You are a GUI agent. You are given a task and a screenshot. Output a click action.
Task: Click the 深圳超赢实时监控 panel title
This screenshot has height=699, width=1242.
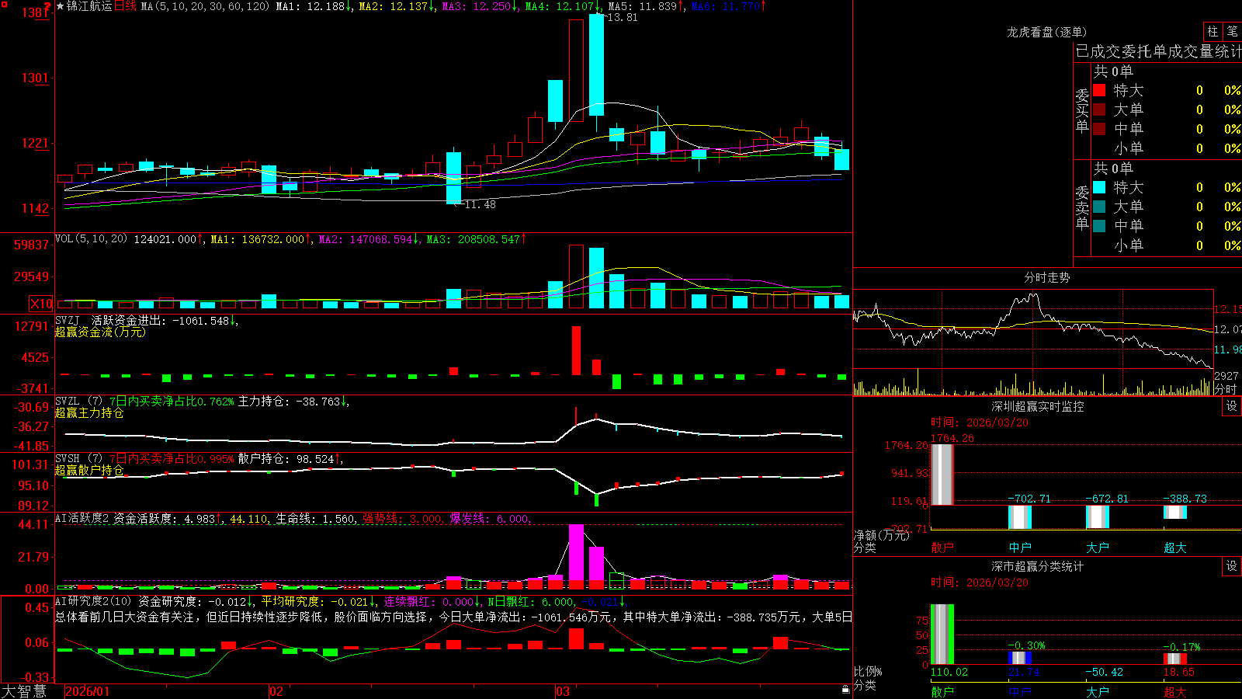pos(1038,406)
